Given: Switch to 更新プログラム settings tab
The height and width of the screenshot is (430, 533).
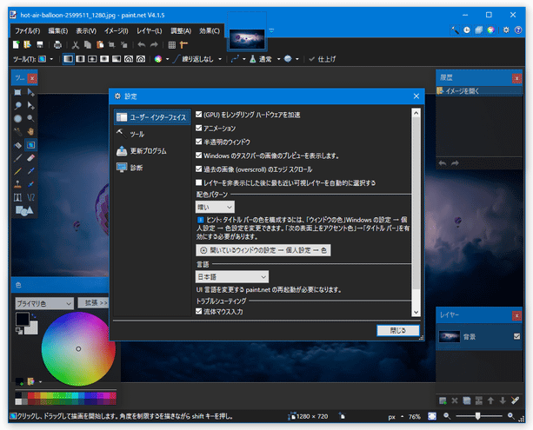Looking at the screenshot, I should point(152,151).
